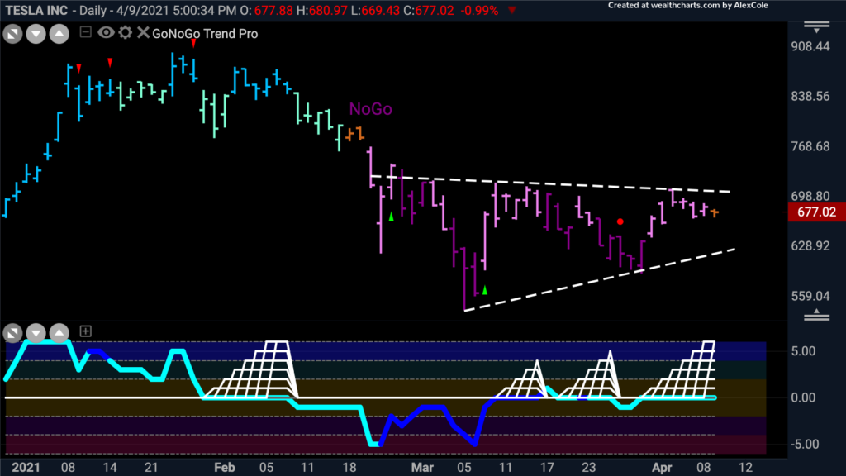Viewport: 846px width, 476px height.
Task: Click the 908.44 price axis label
Action: pos(810,46)
